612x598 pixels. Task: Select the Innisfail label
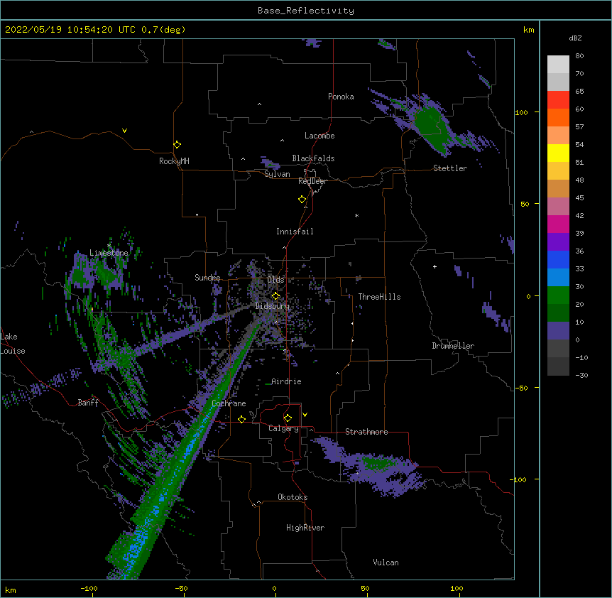(295, 232)
